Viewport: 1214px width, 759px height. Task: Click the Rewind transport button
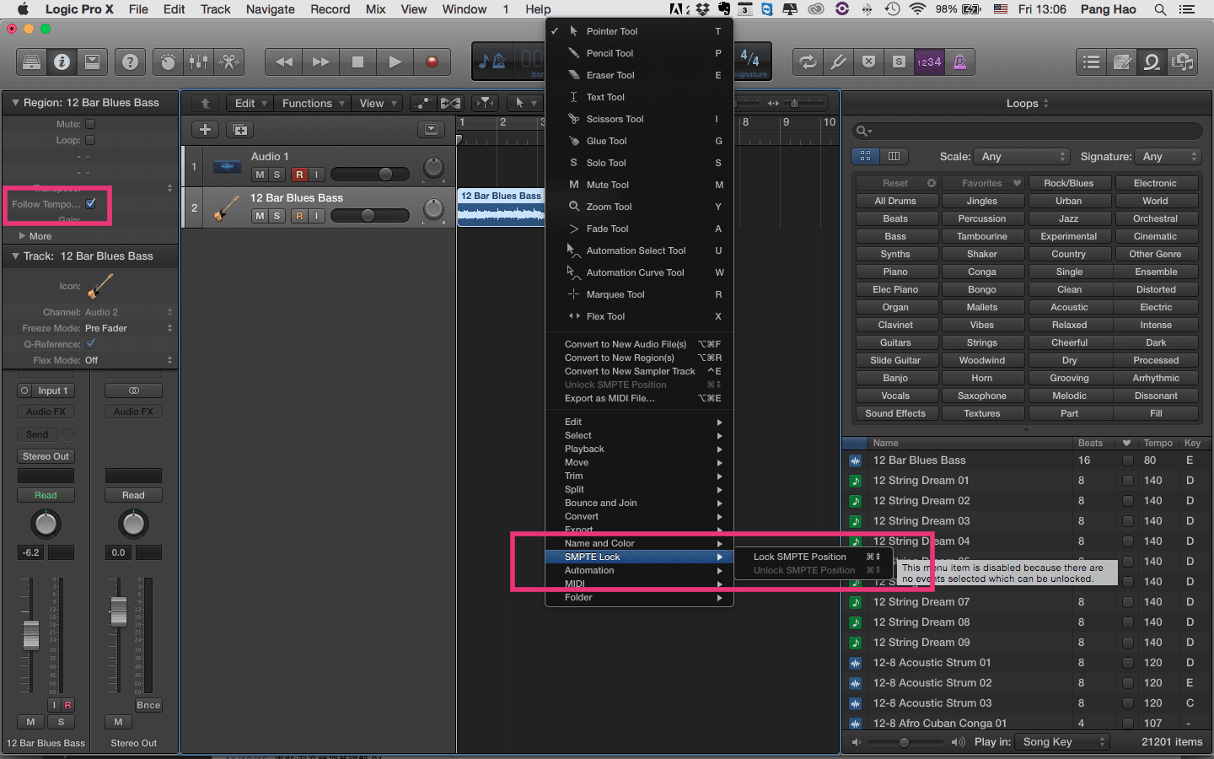pyautogui.click(x=284, y=62)
